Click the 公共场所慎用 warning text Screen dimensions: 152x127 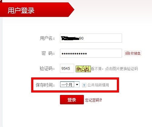click(98, 85)
